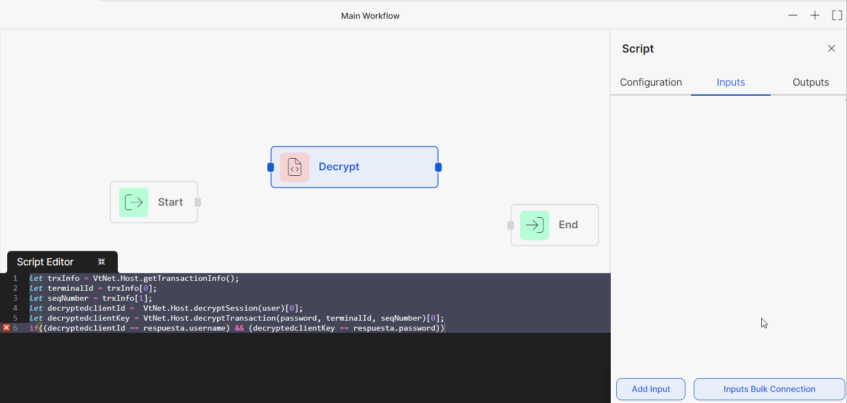Close the Script panel
Viewport: 847px width, 403px height.
[x=832, y=48]
